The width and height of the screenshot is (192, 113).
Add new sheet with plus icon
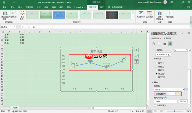click(24, 108)
